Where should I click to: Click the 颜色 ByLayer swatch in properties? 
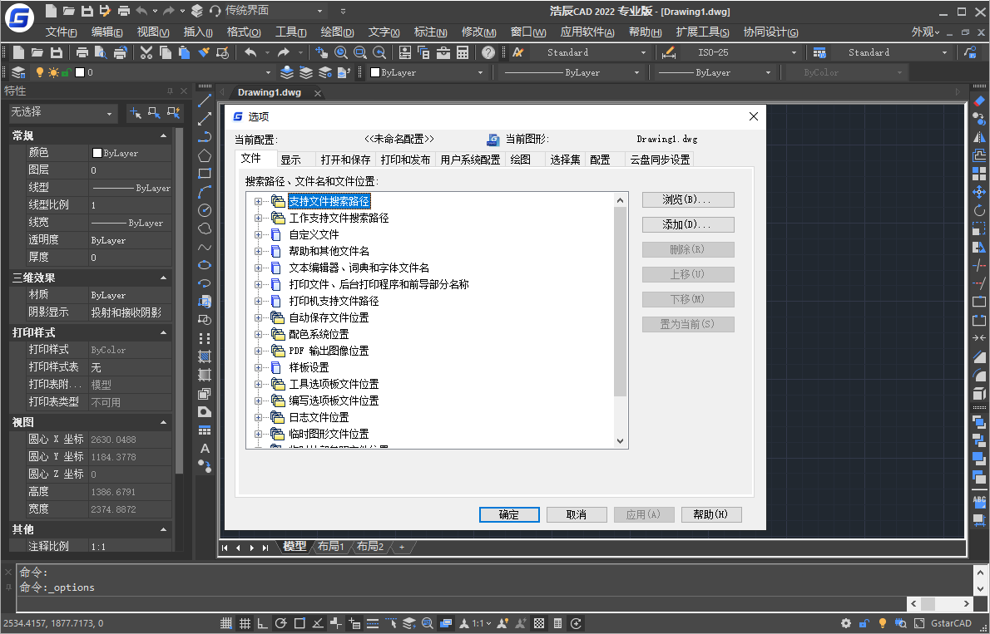pos(97,153)
